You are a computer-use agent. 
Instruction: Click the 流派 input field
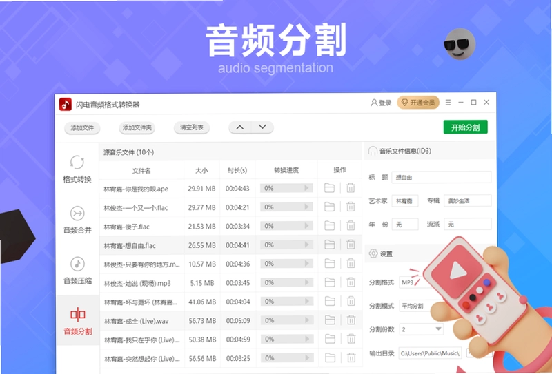[468, 225]
